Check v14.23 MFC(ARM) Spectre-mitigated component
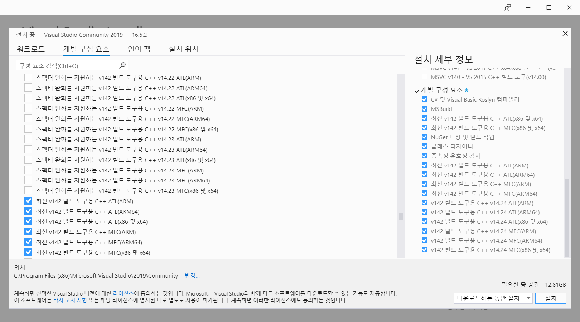The image size is (580, 322). coord(28,170)
